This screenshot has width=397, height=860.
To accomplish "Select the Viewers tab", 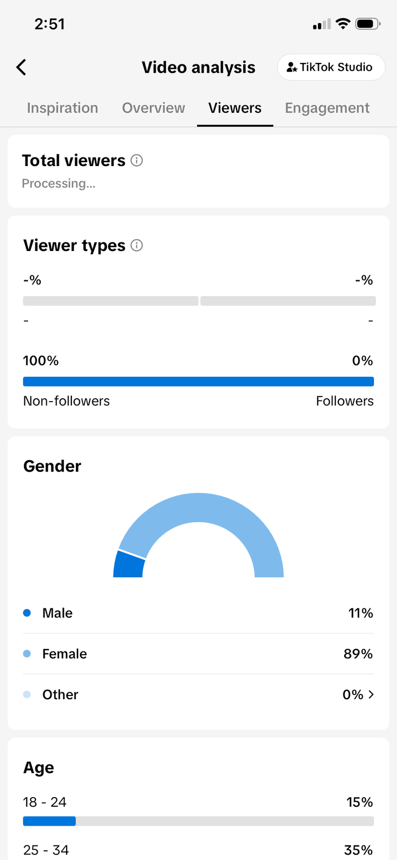I will click(235, 108).
